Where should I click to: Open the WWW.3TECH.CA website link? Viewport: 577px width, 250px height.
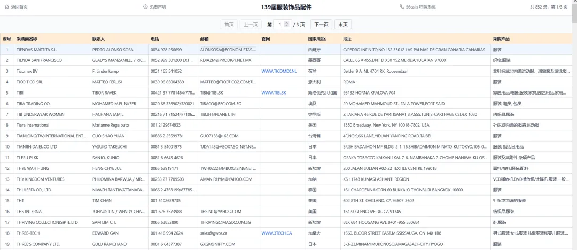click(276, 233)
